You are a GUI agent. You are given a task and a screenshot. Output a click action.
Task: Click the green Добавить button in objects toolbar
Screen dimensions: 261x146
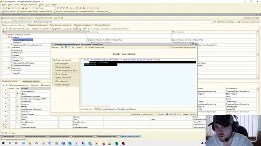coord(57,29)
